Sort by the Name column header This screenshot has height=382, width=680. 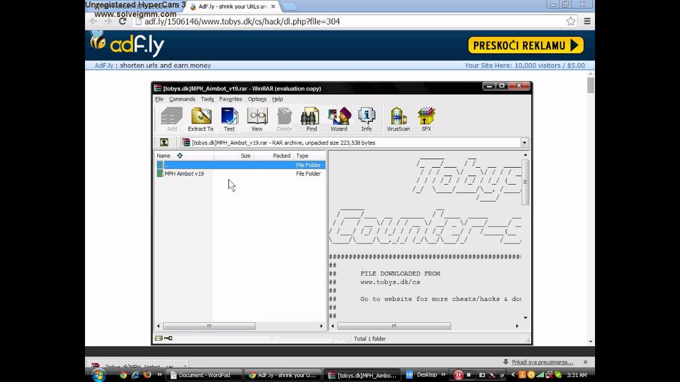(x=184, y=155)
